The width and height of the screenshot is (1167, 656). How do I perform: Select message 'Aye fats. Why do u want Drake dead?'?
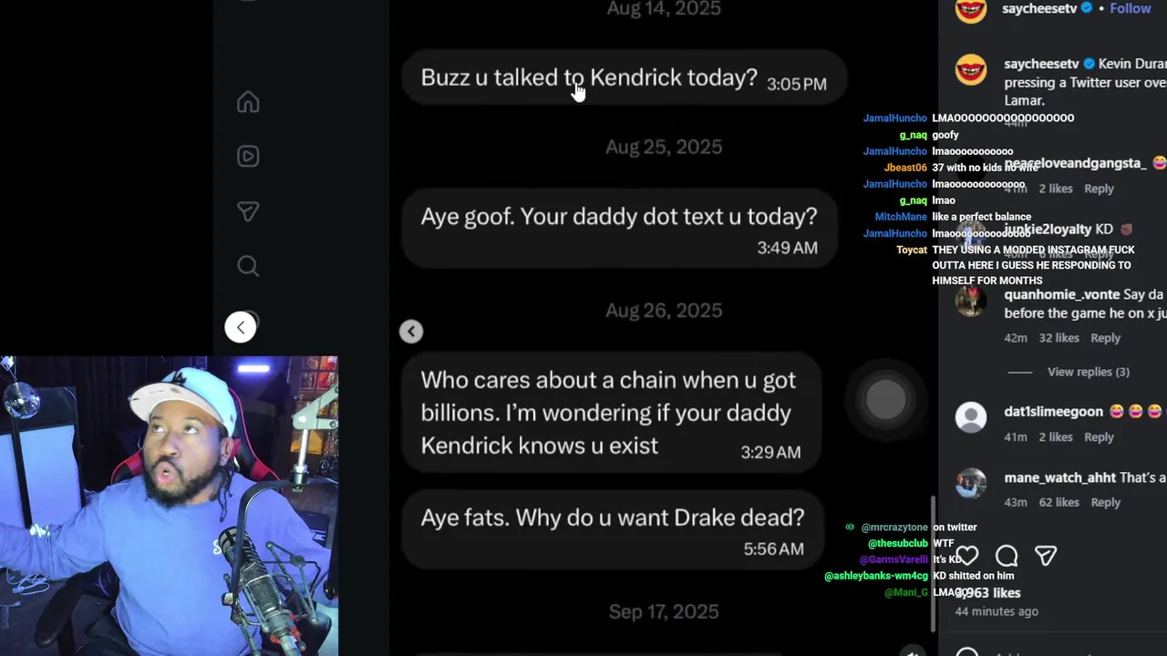(613, 529)
